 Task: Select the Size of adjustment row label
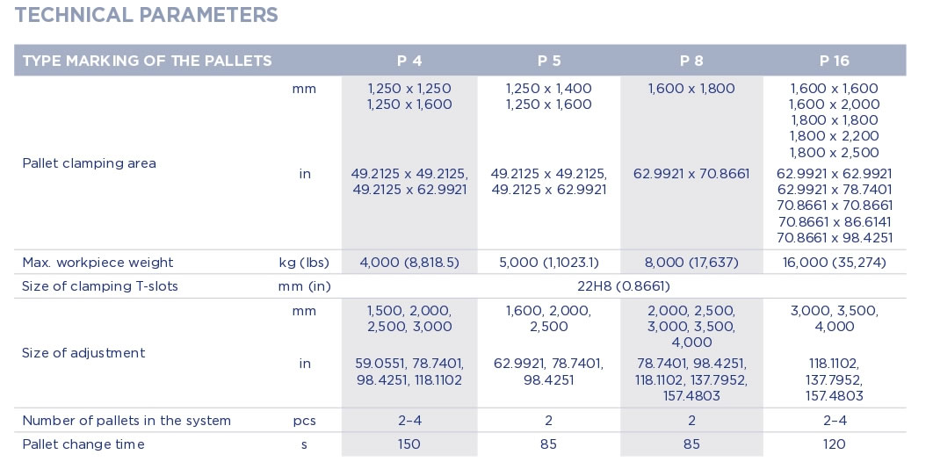click(x=83, y=353)
